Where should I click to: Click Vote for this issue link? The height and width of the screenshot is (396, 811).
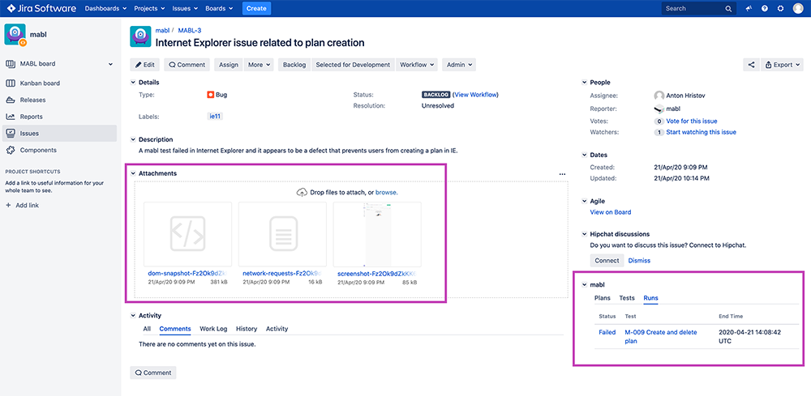tap(692, 121)
